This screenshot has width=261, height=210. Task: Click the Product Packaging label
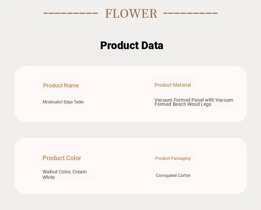pos(173,158)
